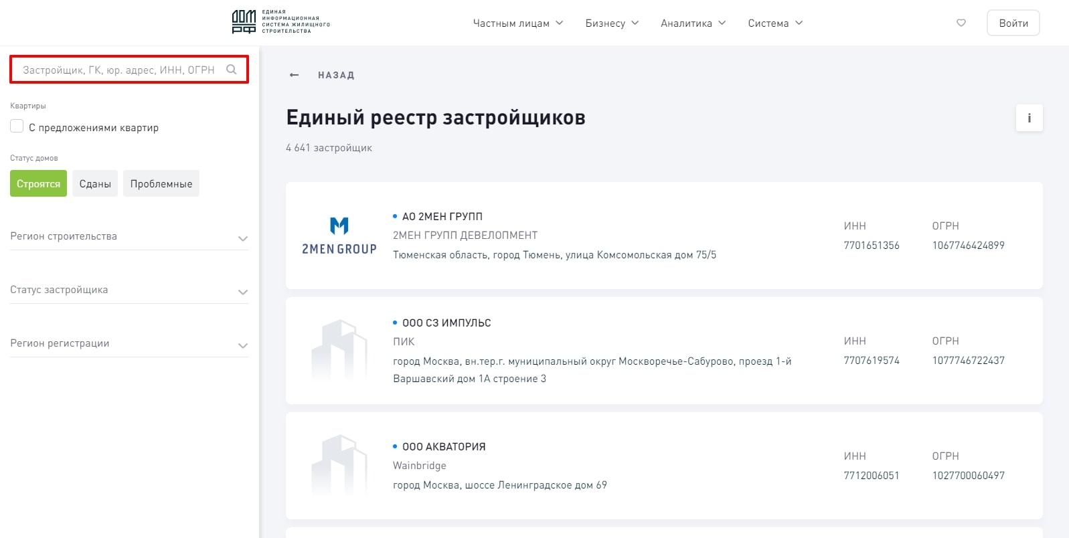
Task: Click ОГРН value 1027700060497
Action: click(968, 476)
